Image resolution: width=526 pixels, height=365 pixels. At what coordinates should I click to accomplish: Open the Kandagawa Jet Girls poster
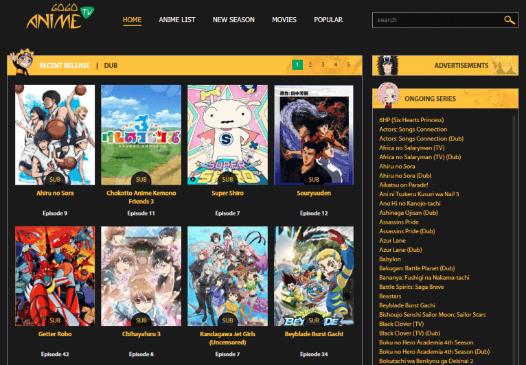[x=227, y=276]
